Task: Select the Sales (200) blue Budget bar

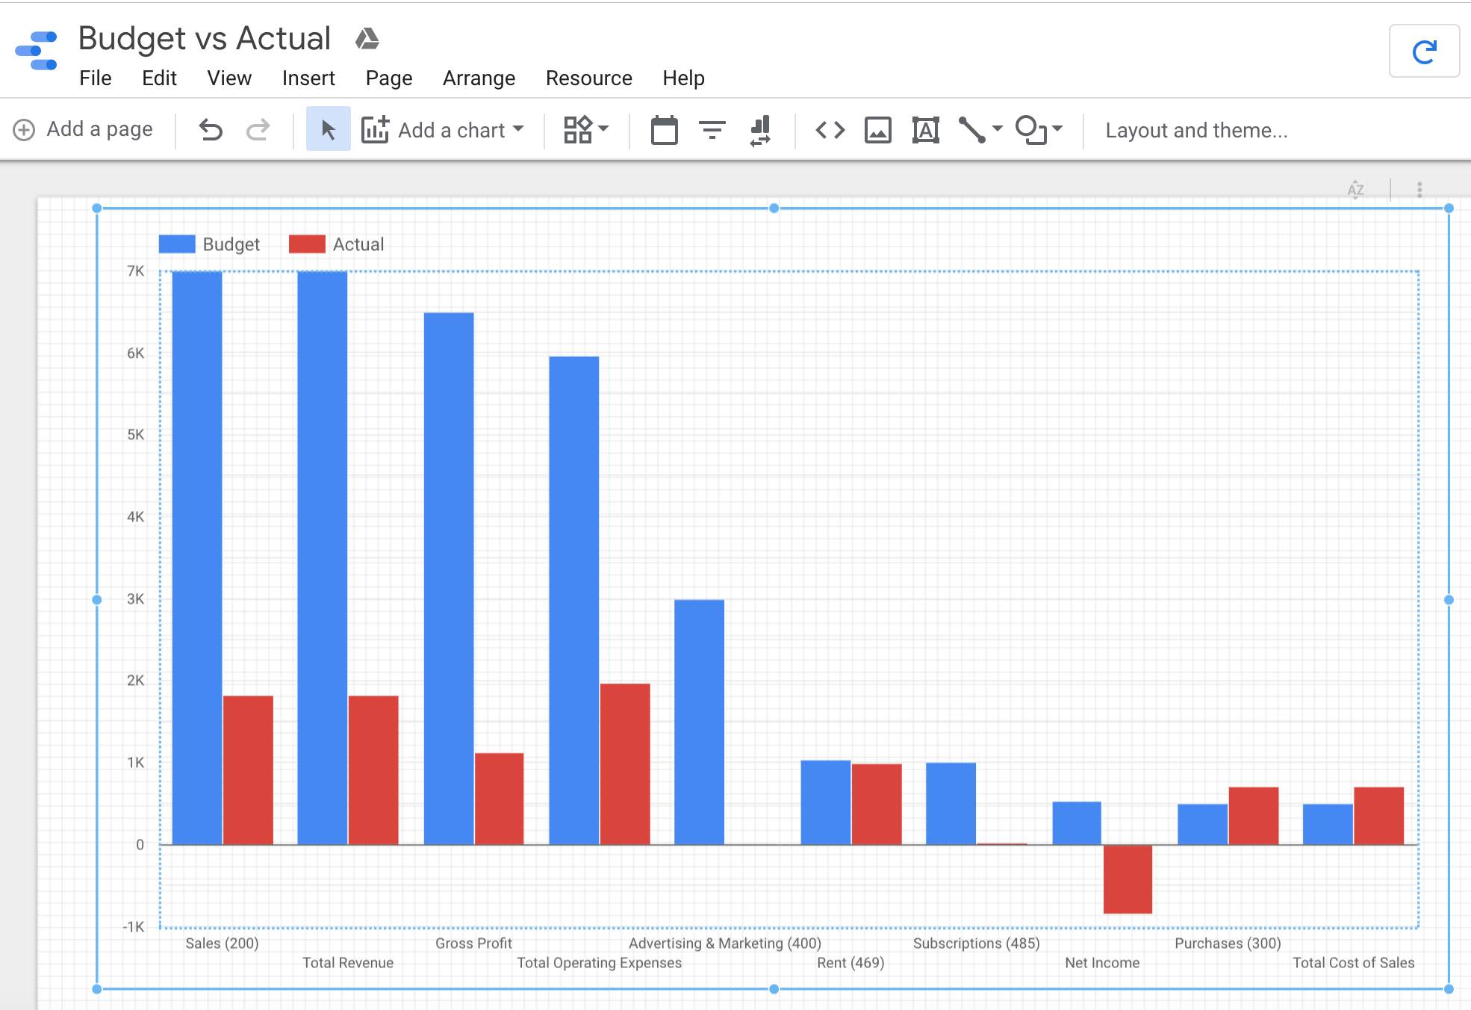Action: point(197,558)
